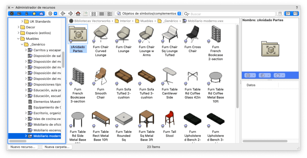Collapse the Muebles folder
Screen dimensions: 307x158
point(19,39)
